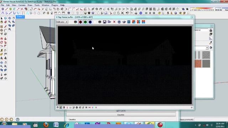Click the materials details arrow button
The image size is (228, 128).
(211, 48)
